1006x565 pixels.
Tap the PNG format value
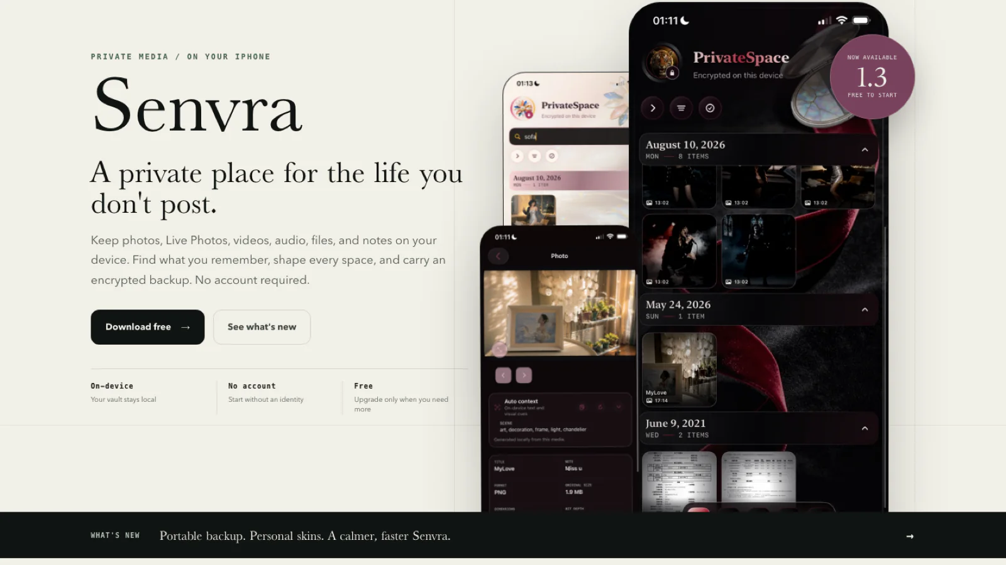point(500,492)
